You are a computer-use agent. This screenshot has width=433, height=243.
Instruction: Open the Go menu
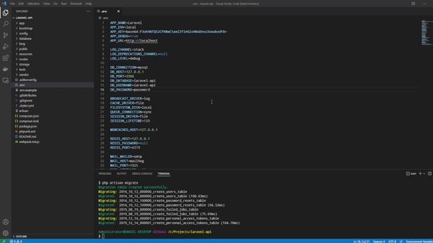tap(55, 3)
